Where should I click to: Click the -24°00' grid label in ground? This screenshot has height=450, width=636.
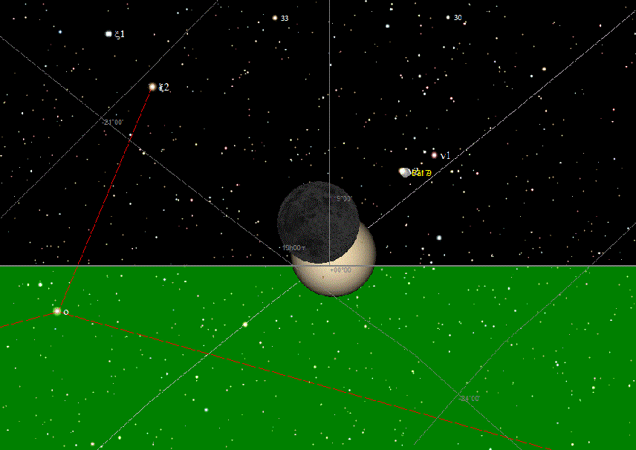[470, 399]
